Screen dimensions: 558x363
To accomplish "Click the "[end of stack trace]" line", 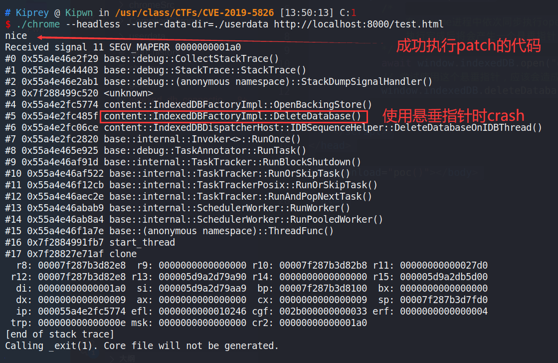I will pyautogui.click(x=59, y=334).
